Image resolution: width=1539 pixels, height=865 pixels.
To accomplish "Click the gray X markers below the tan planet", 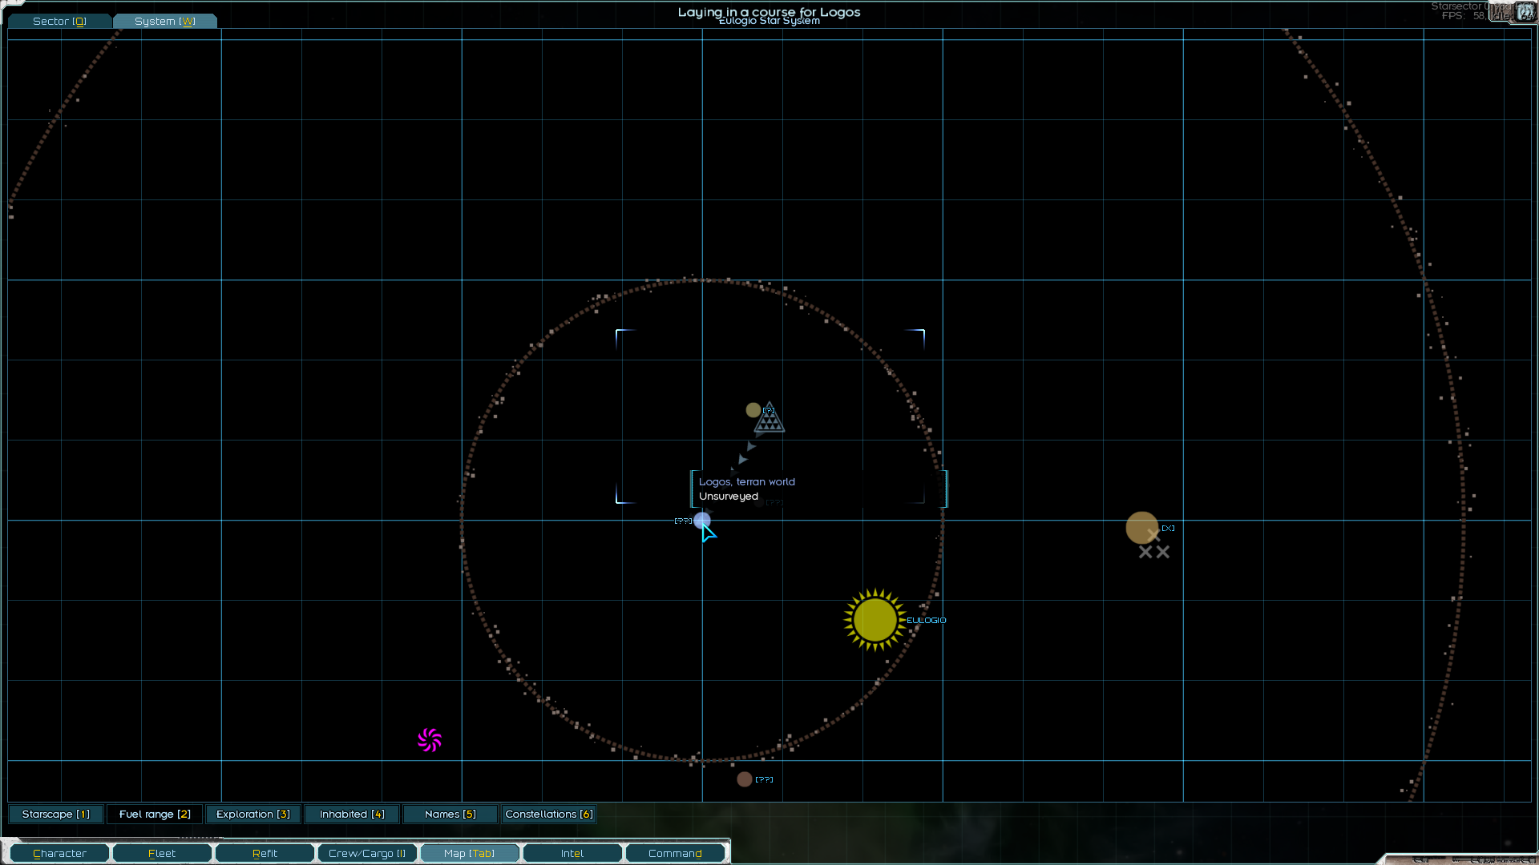I will click(1154, 552).
